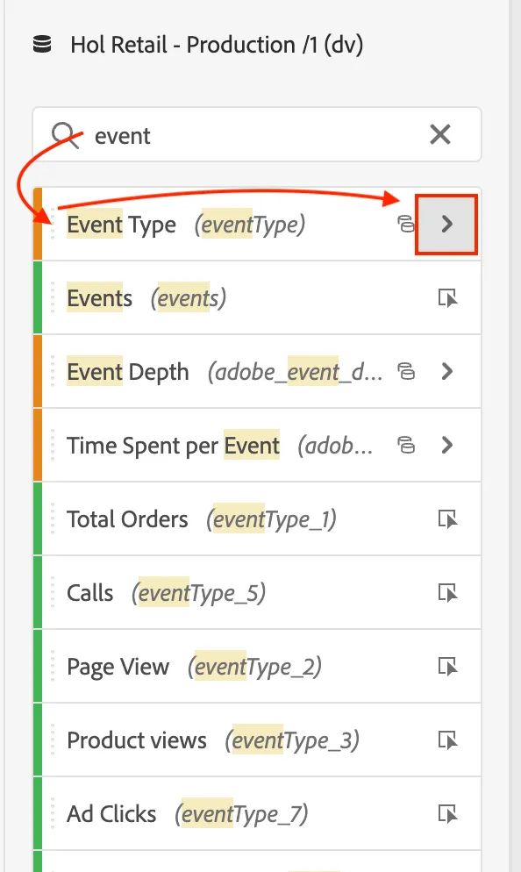Select the Event Type (eventType) row label
Image resolution: width=521 pixels, height=872 pixels.
coord(186,225)
